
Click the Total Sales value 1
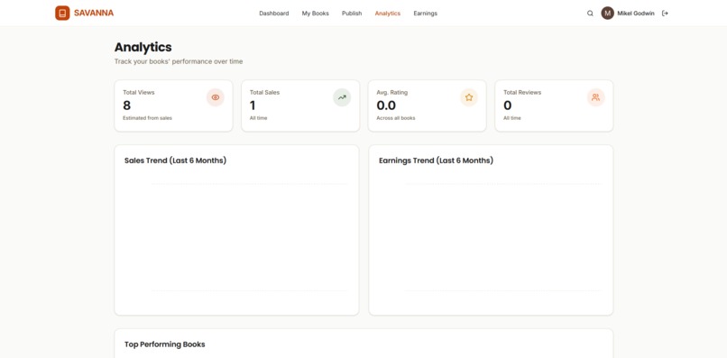tap(253, 106)
